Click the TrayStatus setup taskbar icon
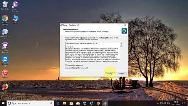 (105, 103)
